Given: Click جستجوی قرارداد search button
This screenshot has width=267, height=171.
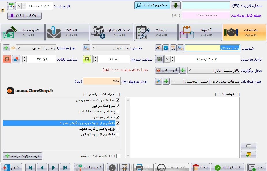Looking at the screenshot, I should pyautogui.click(x=152, y=5).
